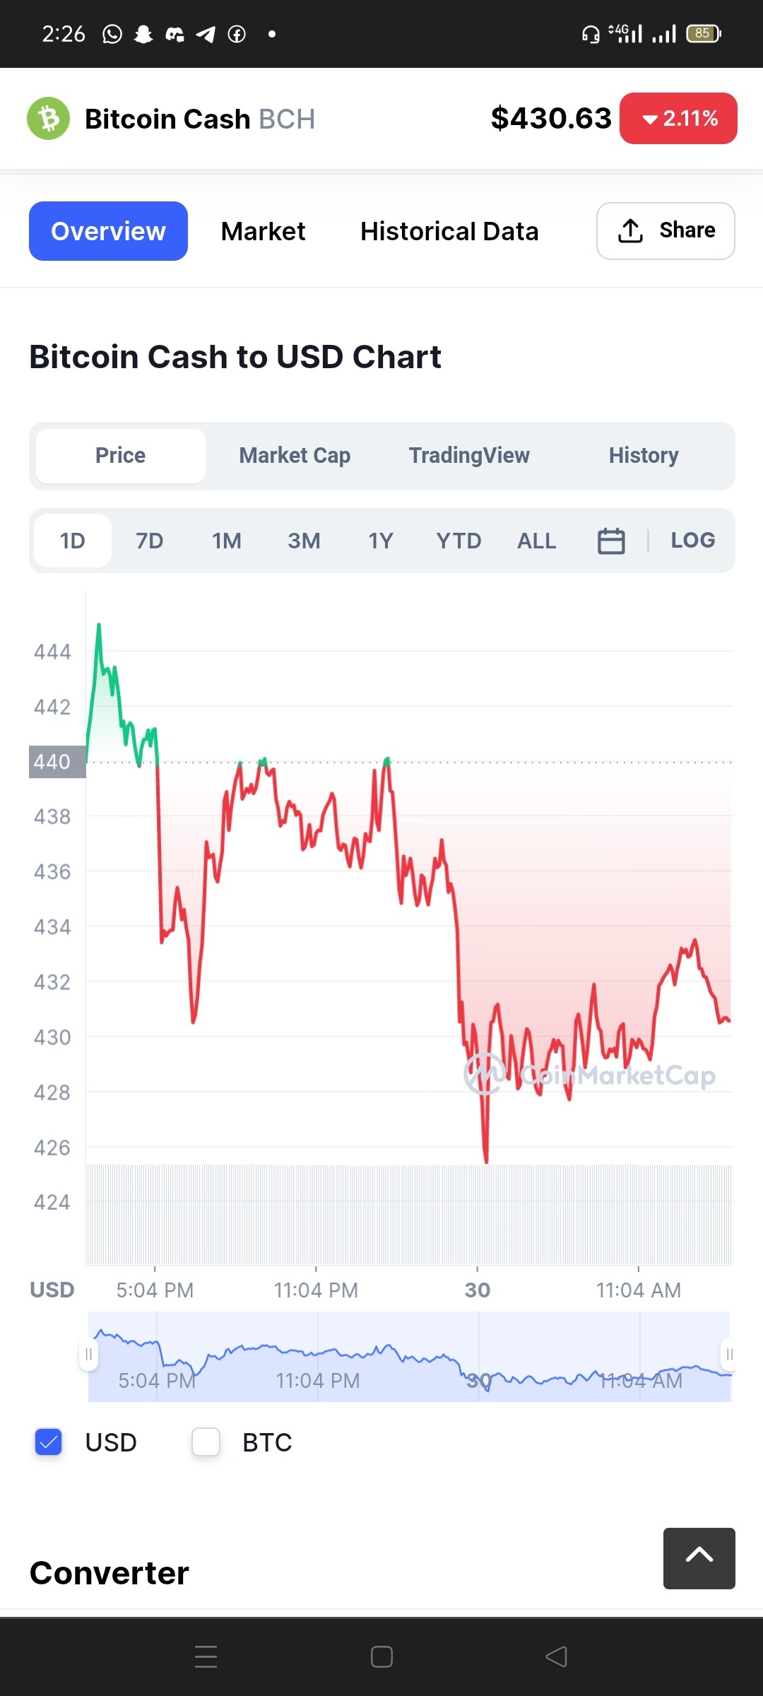Open recent apps via the three-line nav icon
Screen dimensions: 763x1696
[206, 1656]
